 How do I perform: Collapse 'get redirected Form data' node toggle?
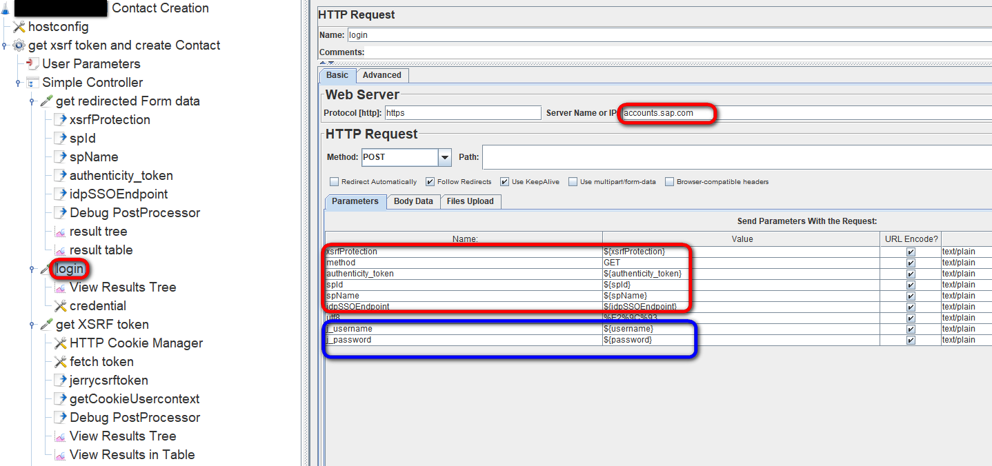tap(32, 102)
